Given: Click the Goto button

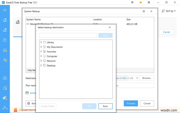Looking at the screenshot, I should tap(105, 35).
